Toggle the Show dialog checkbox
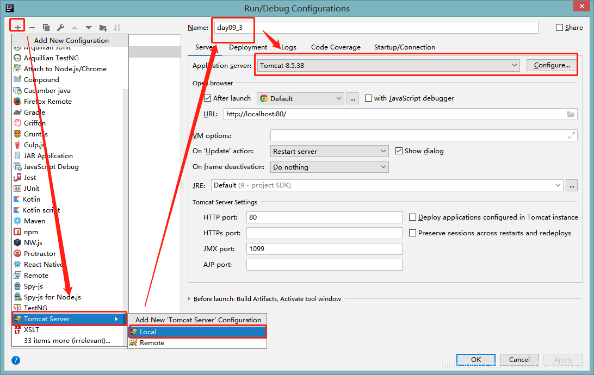 tap(399, 151)
